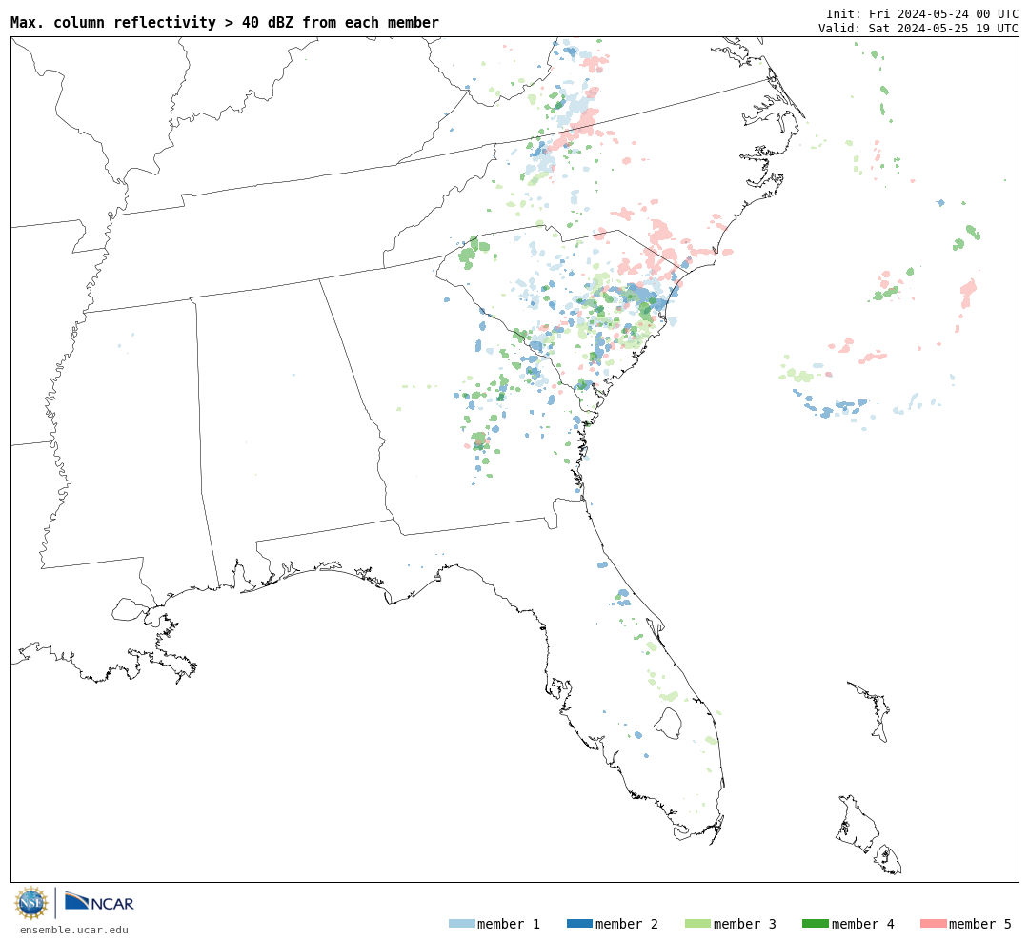1029x942 pixels.
Task: Select the 'member 1' legend label
Action: (509, 924)
